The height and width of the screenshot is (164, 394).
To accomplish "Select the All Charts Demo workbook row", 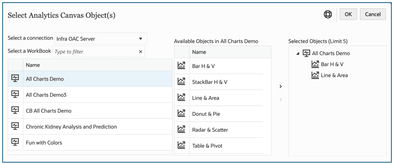I will 90,79.
